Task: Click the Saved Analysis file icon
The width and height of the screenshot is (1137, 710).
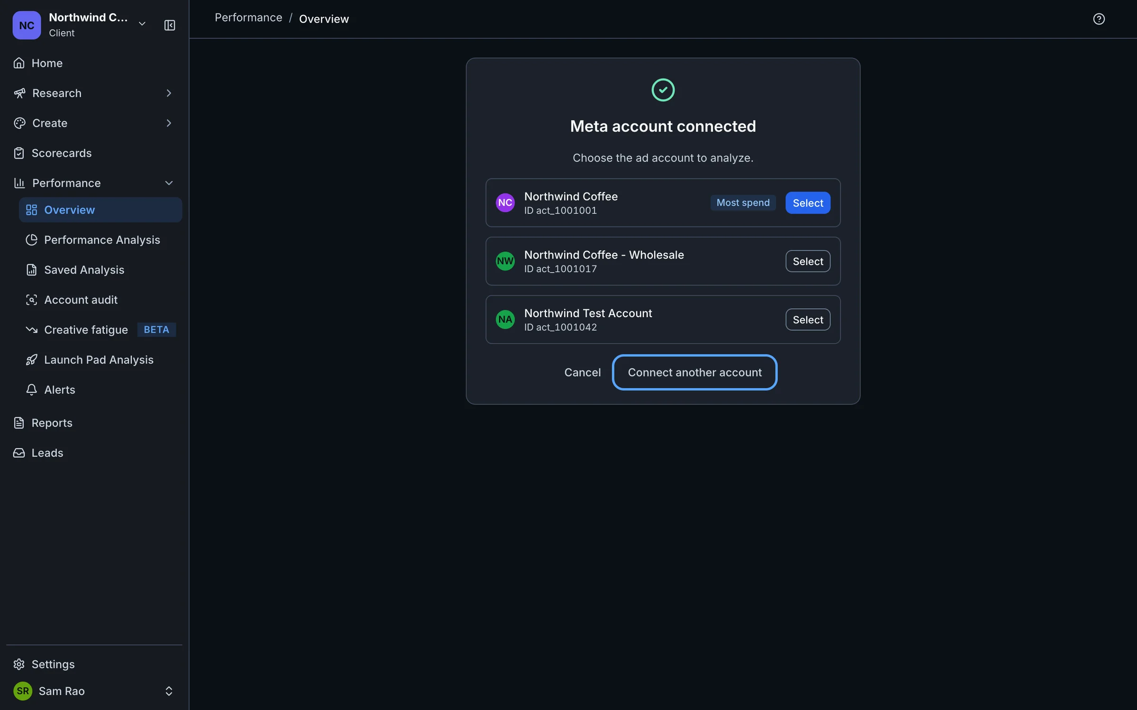Action: coord(31,270)
